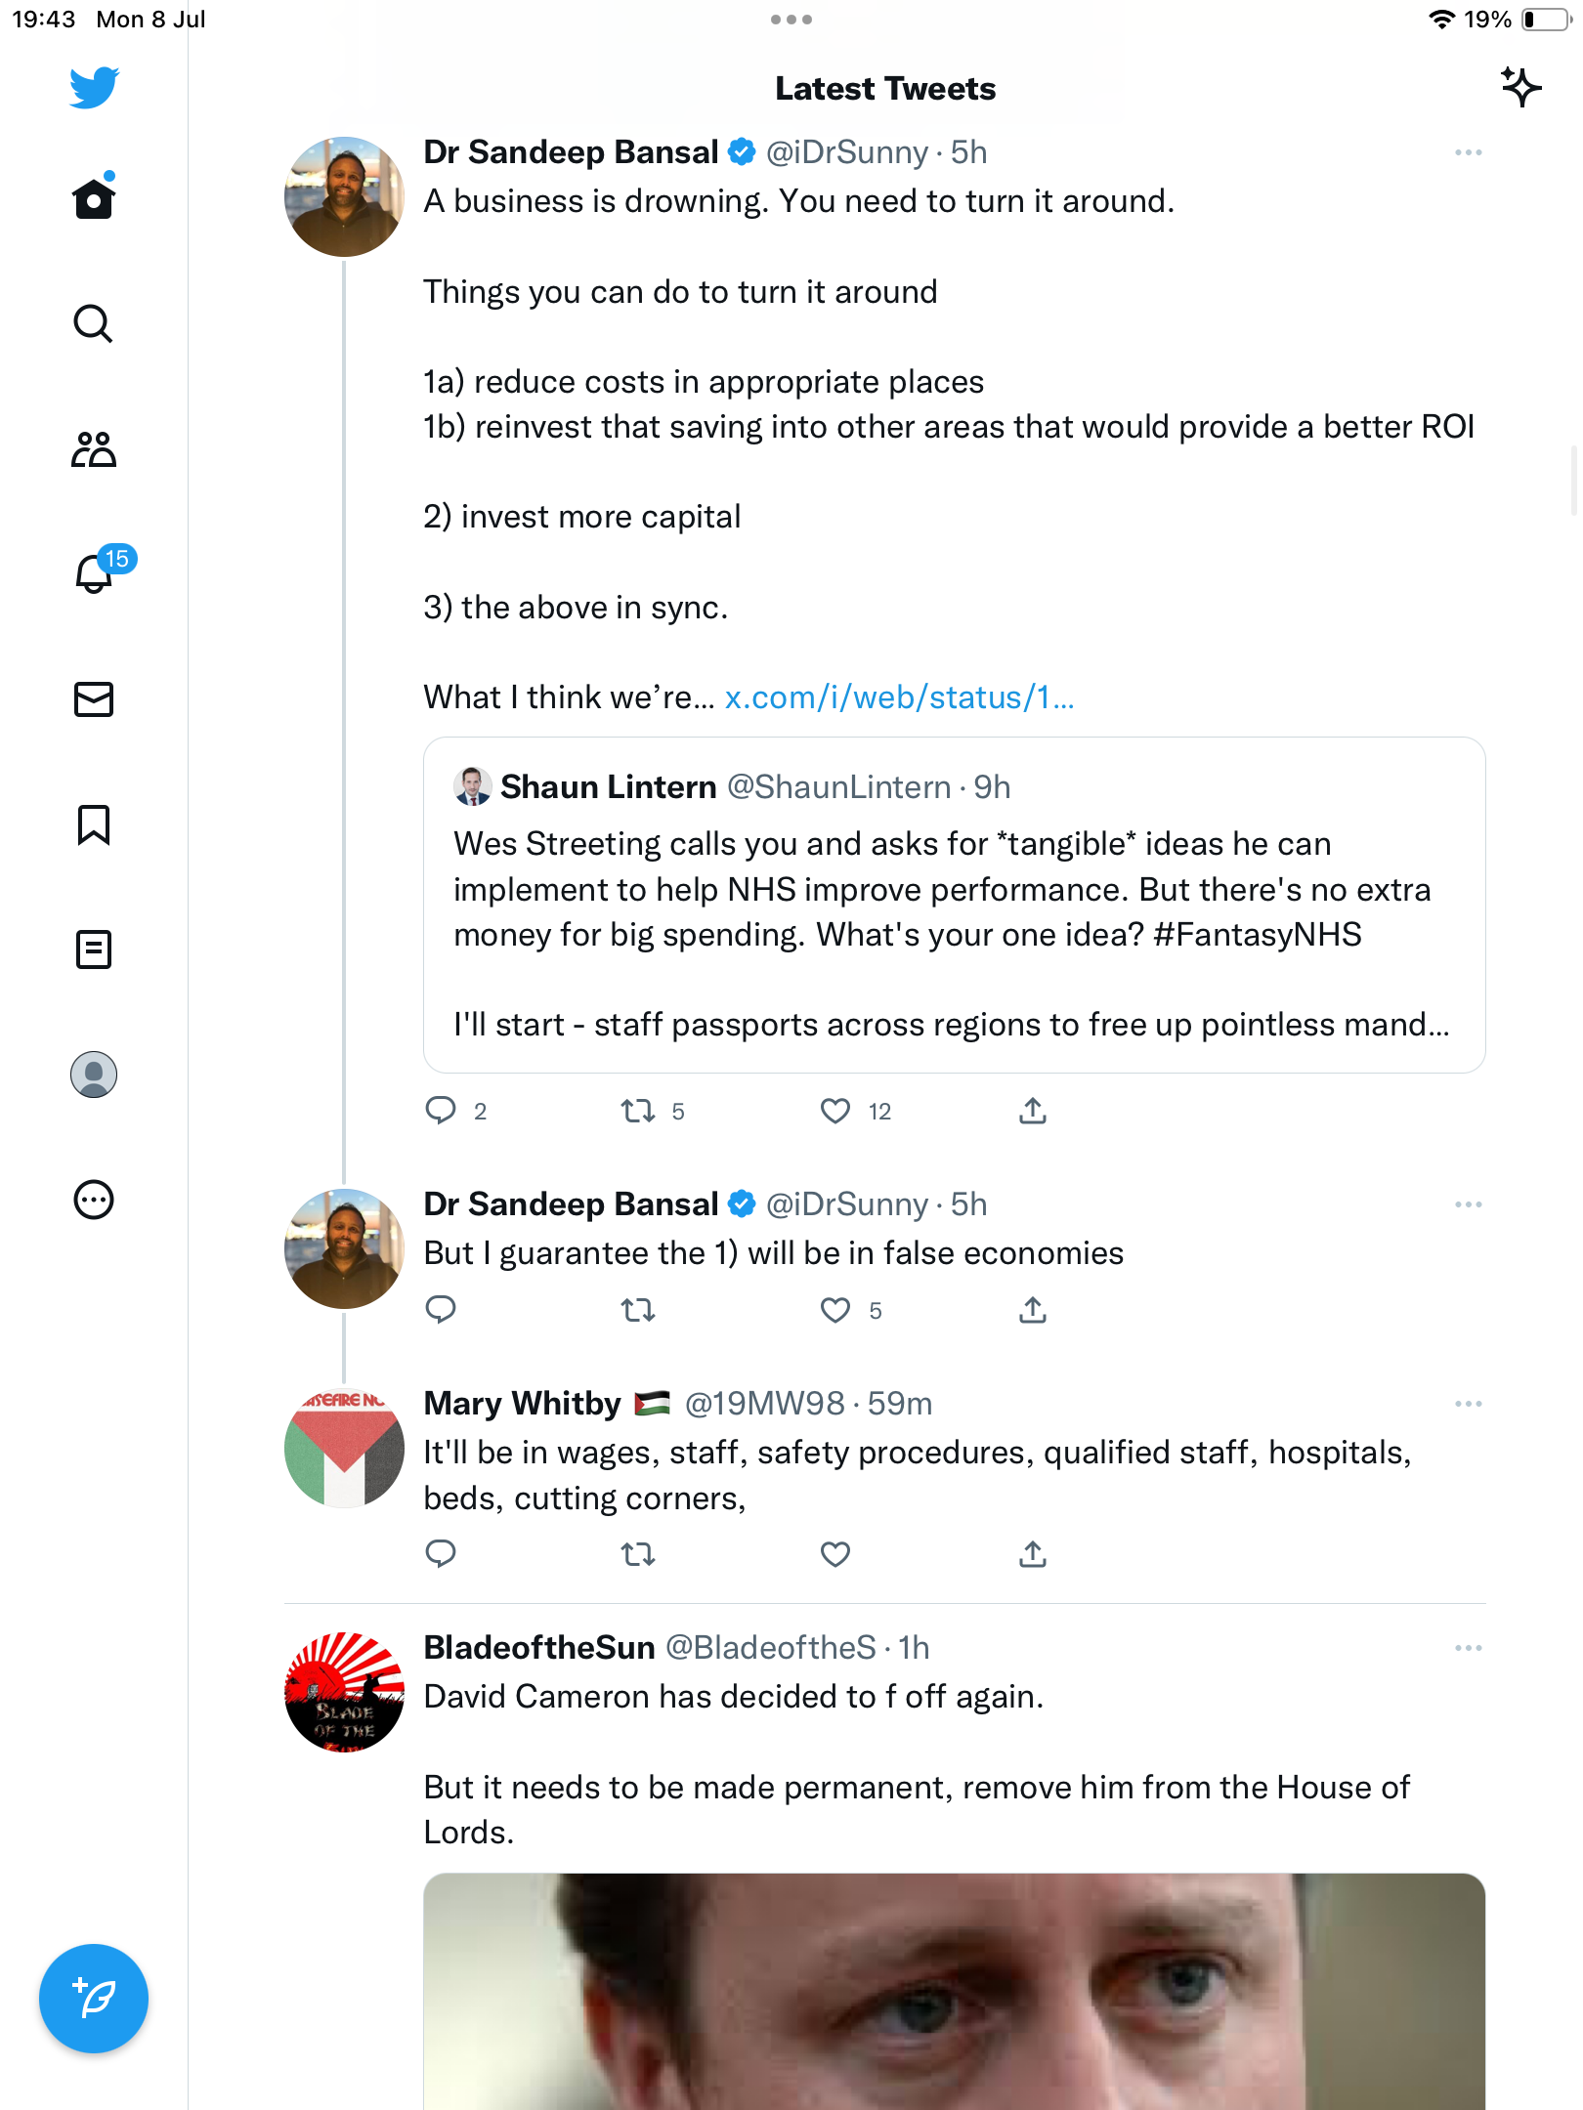
Task: Open the search magnifier in the sidebar
Action: tap(94, 324)
